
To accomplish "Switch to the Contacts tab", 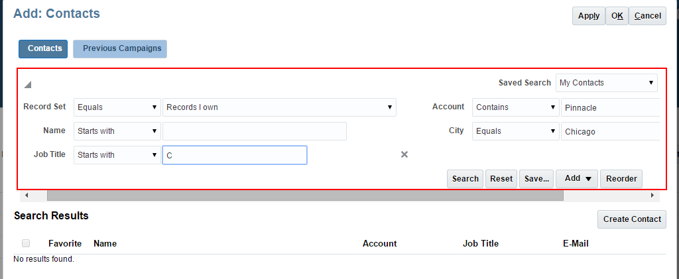I will tap(44, 48).
